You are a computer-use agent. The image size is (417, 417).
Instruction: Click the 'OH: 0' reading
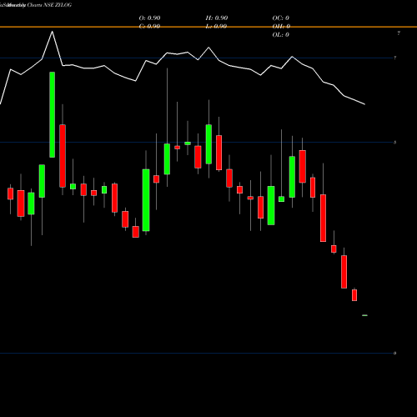pyautogui.click(x=281, y=27)
